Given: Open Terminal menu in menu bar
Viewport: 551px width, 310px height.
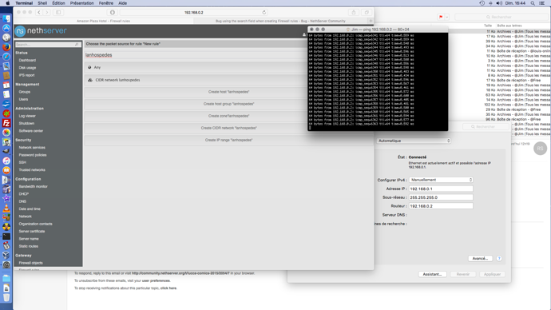Looking at the screenshot, I should pos(24,3).
